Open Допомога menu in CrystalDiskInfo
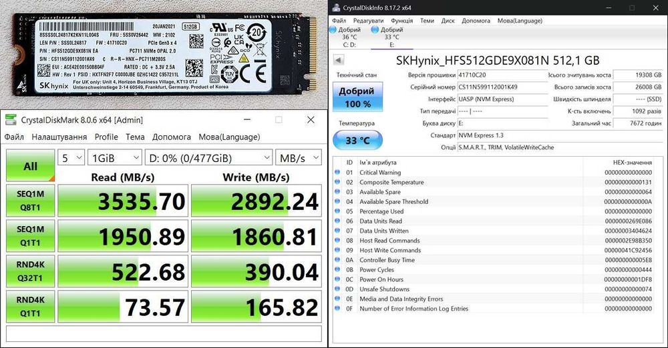Viewport: 668px width, 348px height. 476,21
